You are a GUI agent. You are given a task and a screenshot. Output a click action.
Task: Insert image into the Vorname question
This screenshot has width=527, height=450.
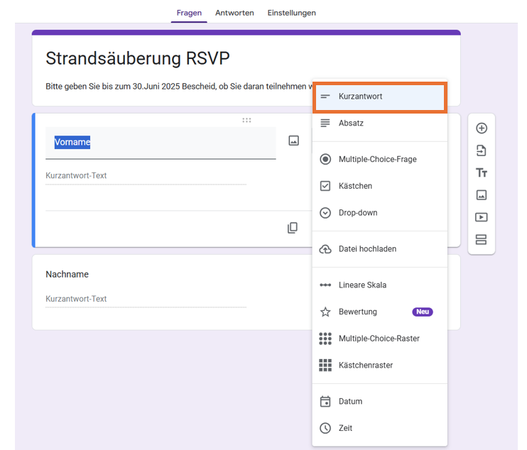(293, 141)
